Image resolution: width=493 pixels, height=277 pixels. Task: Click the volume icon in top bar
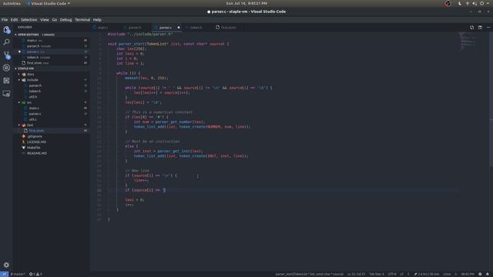tap(475, 3)
